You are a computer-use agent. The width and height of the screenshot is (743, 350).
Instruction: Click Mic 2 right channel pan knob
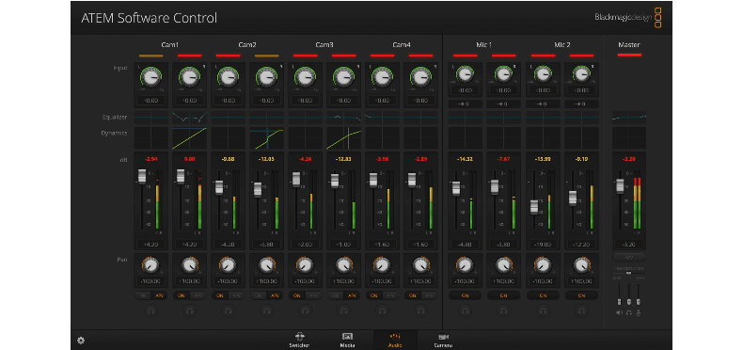pyautogui.click(x=581, y=265)
